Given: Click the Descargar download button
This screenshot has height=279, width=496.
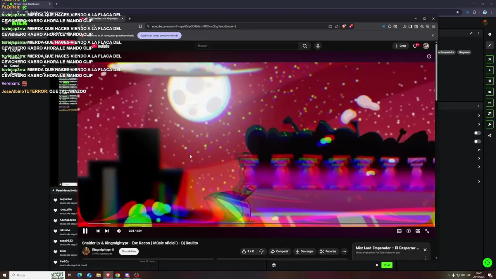Looking at the screenshot, I should click(x=304, y=251).
